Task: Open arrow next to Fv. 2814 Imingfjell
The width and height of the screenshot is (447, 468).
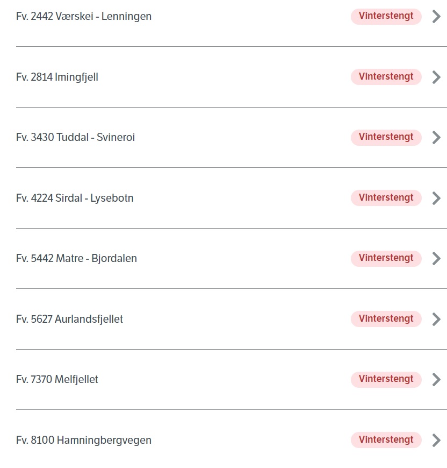Action: point(436,77)
